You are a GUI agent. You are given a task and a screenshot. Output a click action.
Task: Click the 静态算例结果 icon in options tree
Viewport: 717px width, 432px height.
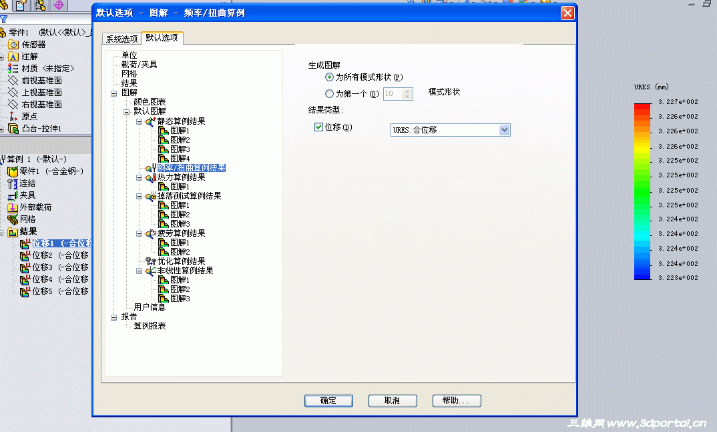pyautogui.click(x=150, y=121)
